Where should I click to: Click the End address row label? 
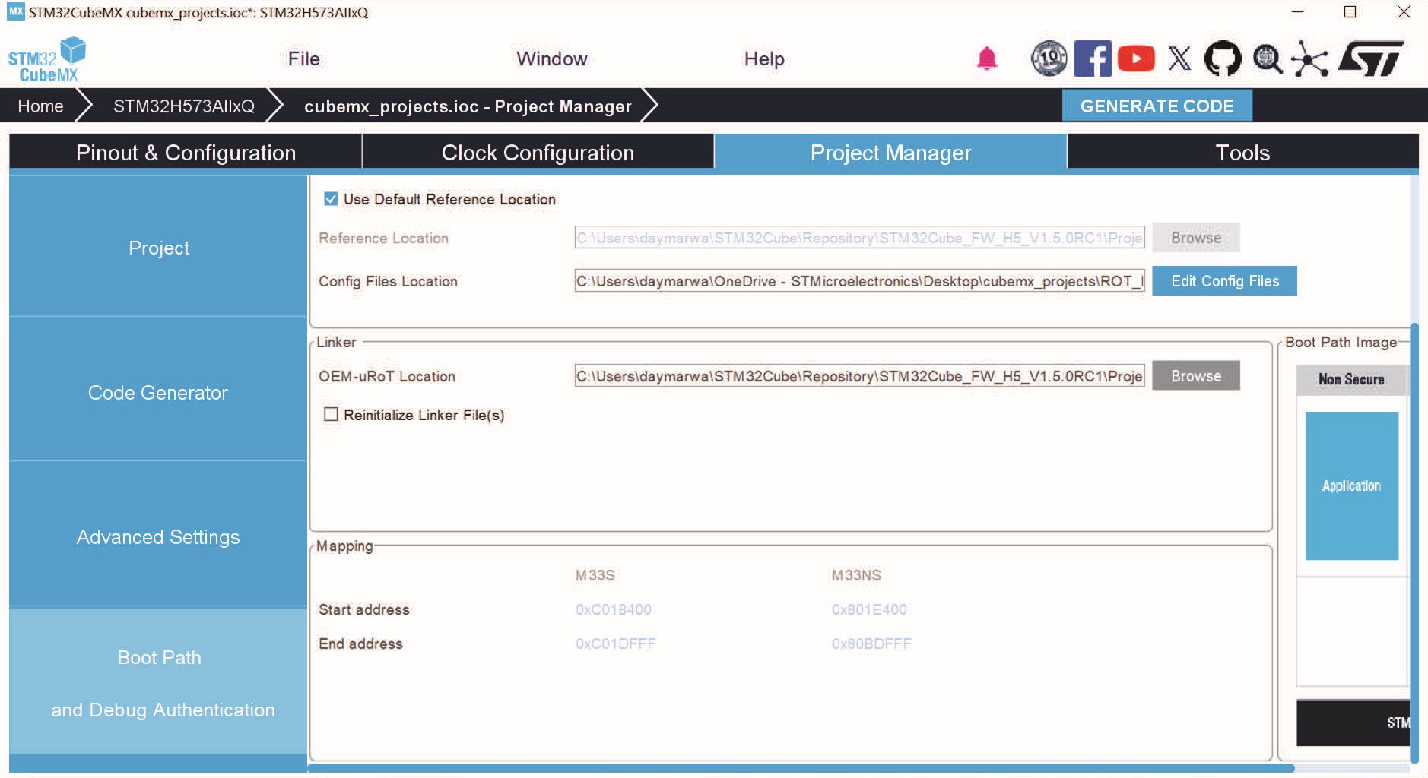[360, 644]
